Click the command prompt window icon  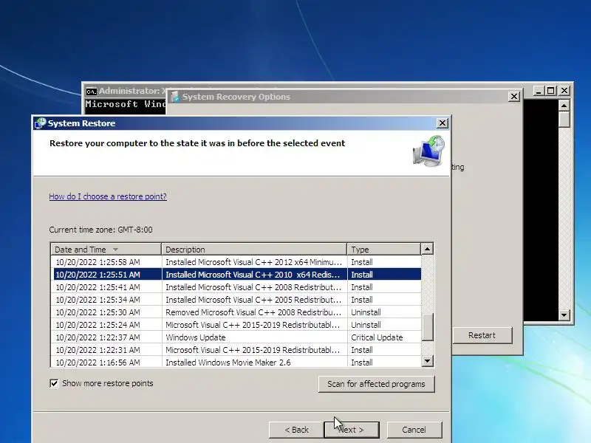pos(91,92)
